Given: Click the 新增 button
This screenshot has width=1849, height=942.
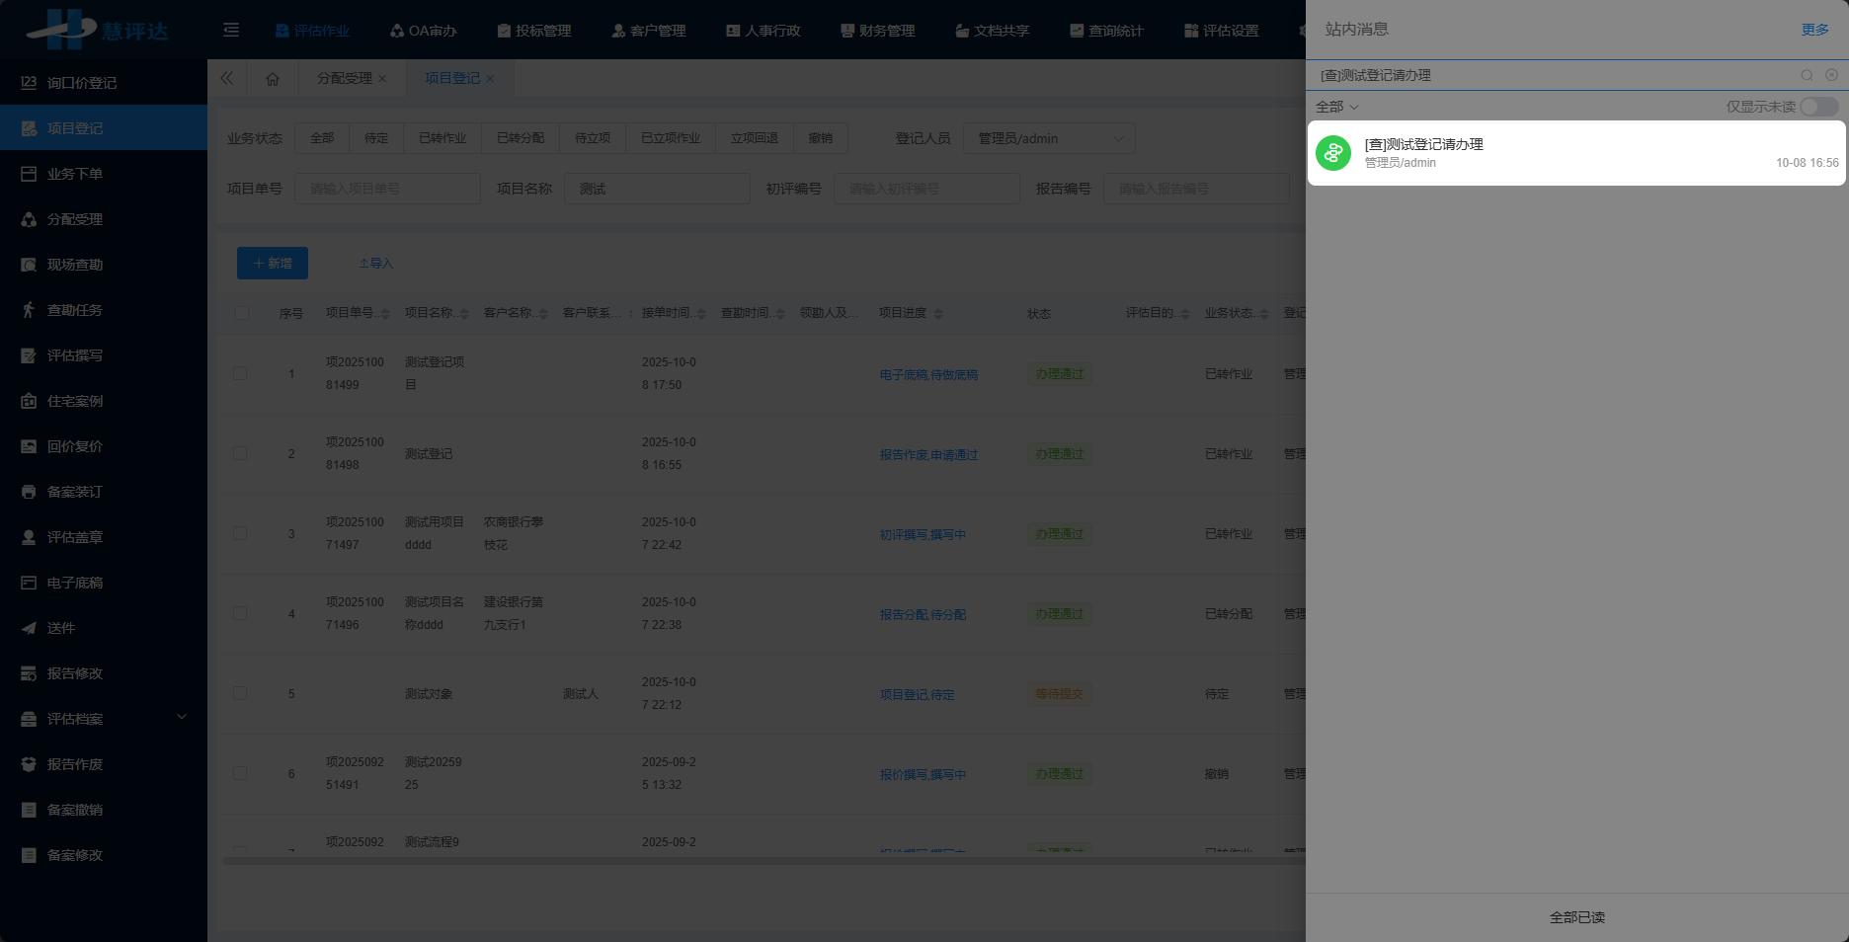Looking at the screenshot, I should [x=272, y=263].
